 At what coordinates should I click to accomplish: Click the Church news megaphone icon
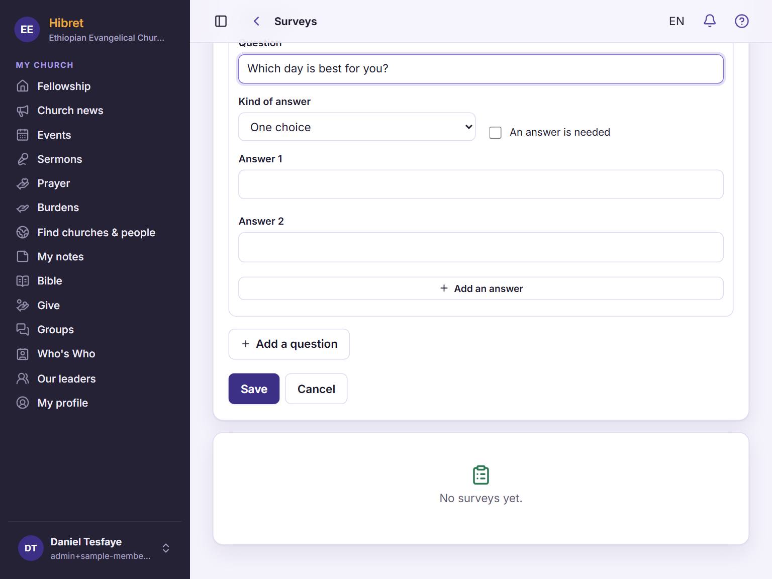pyautogui.click(x=23, y=111)
